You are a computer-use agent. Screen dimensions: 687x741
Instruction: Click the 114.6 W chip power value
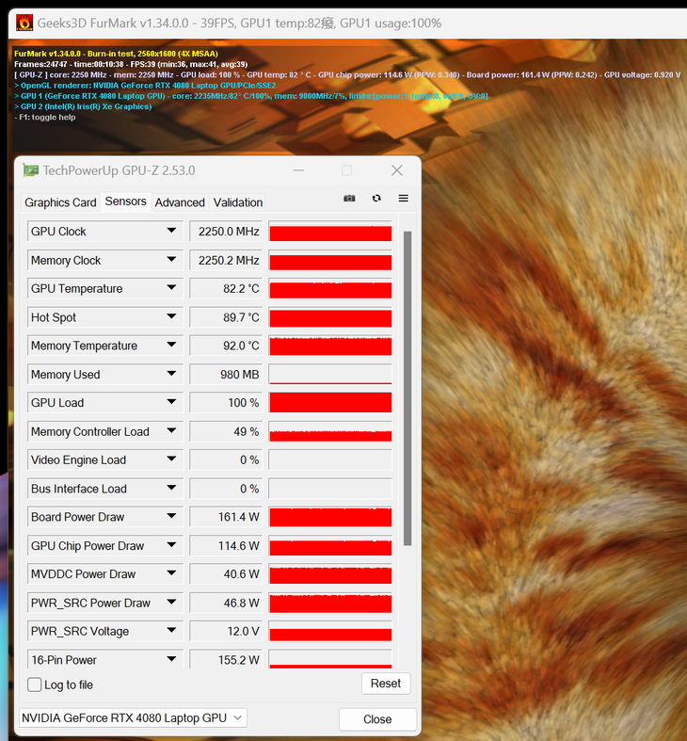point(226,546)
